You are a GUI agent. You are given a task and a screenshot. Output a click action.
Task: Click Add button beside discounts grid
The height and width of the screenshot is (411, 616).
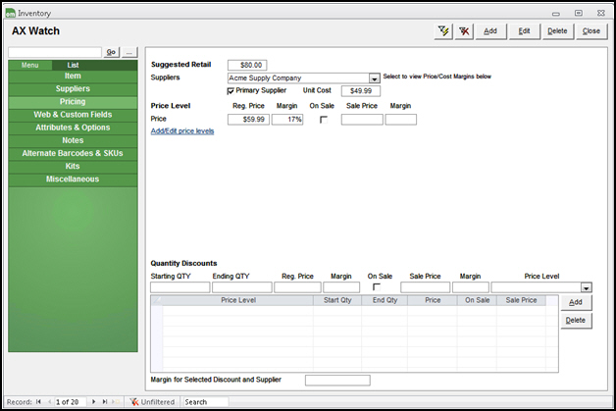576,302
